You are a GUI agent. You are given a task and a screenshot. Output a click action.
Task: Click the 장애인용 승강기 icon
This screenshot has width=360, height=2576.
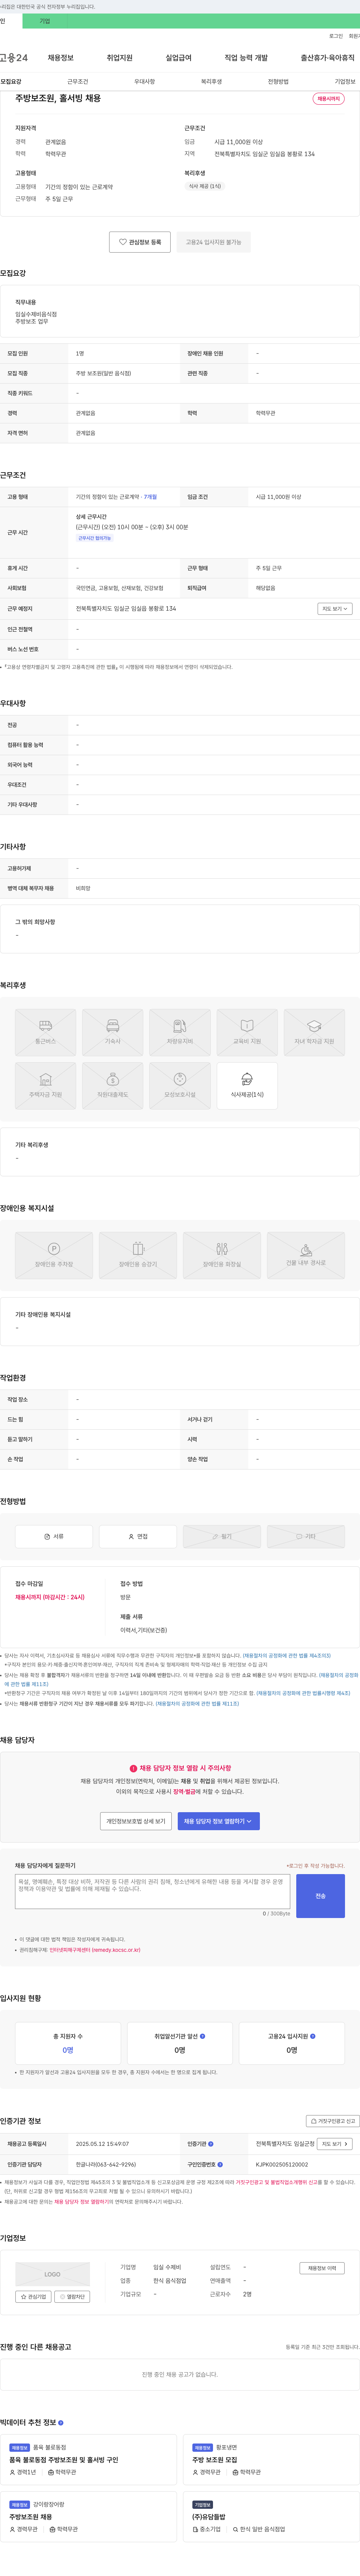coord(138,1255)
